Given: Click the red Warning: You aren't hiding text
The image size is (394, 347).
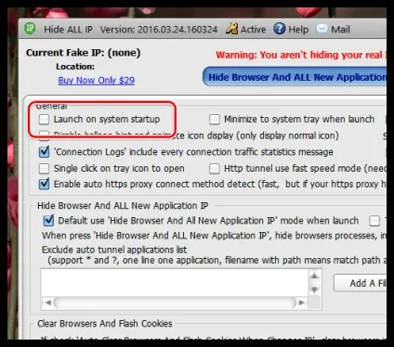Looking at the screenshot, I should [301, 55].
